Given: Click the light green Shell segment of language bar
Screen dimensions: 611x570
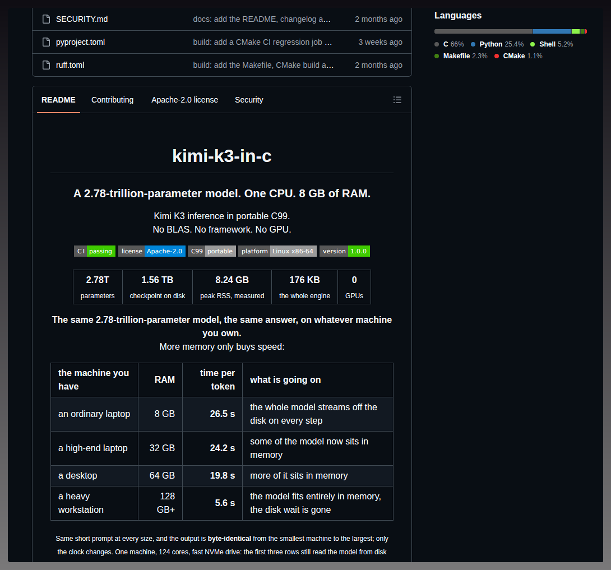Looking at the screenshot, I should (576, 31).
